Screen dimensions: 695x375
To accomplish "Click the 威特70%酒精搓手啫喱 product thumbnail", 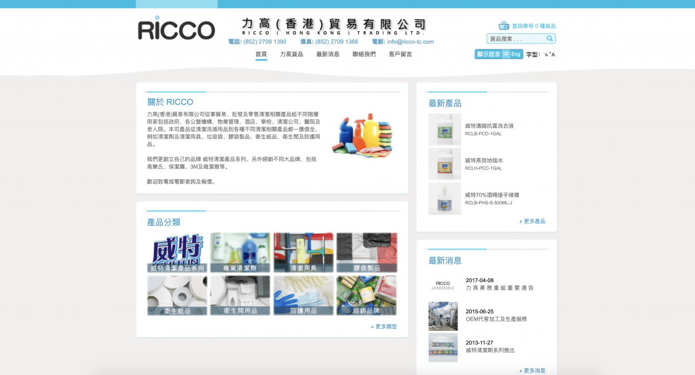I will [x=445, y=198].
